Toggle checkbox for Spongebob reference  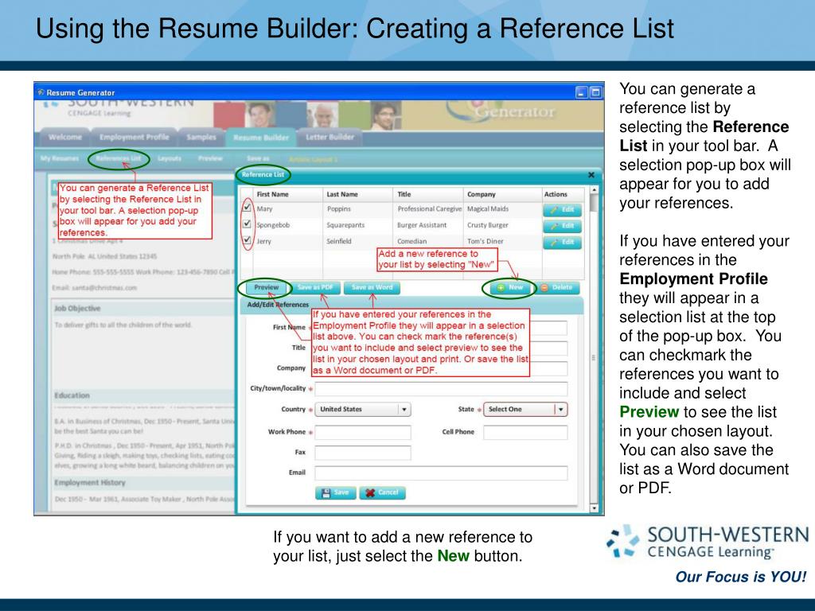247,224
